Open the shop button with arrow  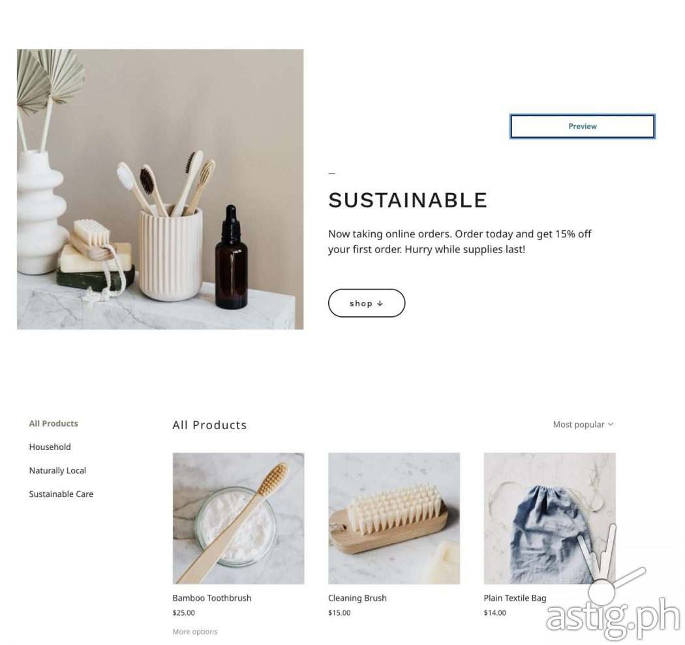point(367,303)
